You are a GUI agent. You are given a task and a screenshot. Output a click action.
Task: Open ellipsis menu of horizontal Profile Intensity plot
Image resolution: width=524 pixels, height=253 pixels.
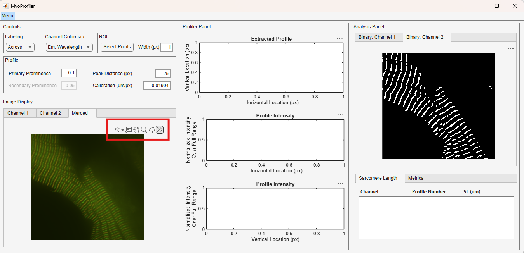[x=341, y=115]
